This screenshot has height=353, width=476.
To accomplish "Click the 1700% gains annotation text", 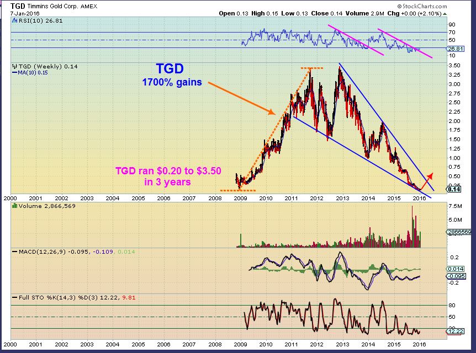I will coord(172,82).
